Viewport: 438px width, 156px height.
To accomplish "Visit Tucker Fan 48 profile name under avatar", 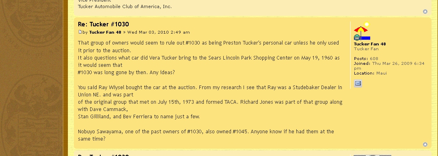I will coord(370,44).
